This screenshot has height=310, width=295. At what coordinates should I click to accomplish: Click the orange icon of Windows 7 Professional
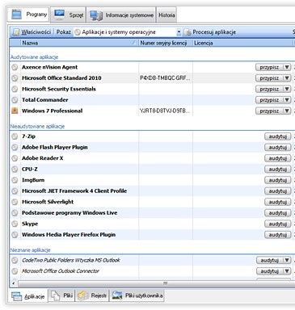[x=15, y=111]
